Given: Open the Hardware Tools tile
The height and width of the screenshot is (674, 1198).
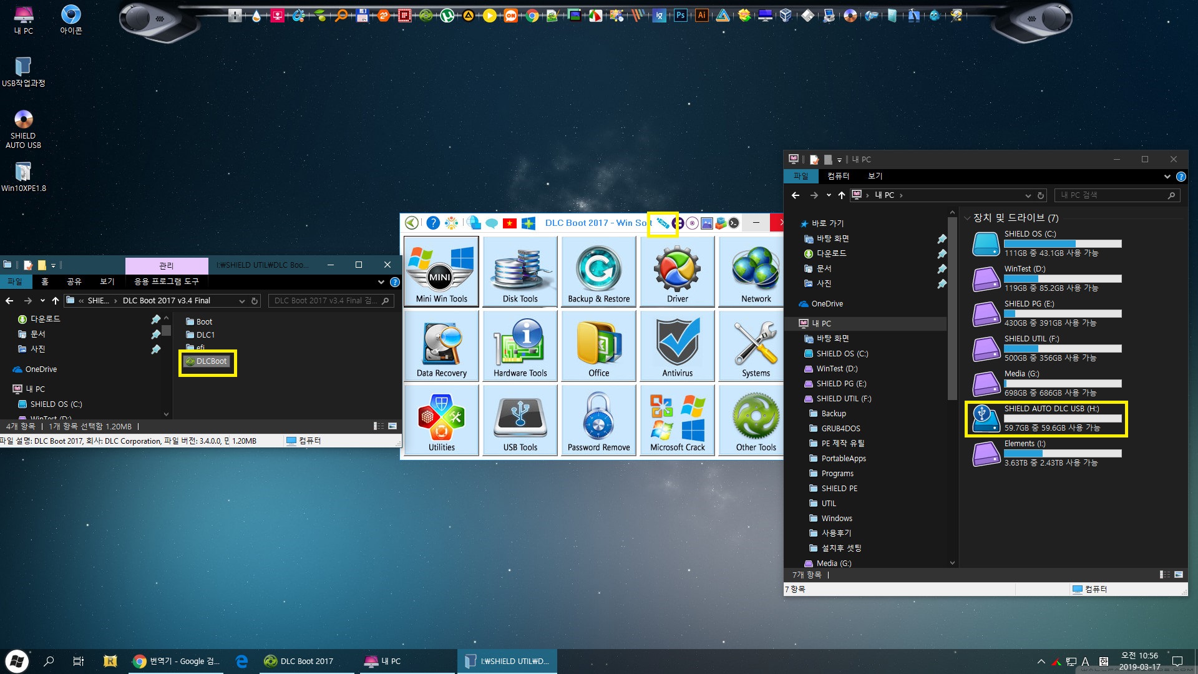Looking at the screenshot, I should pyautogui.click(x=520, y=346).
